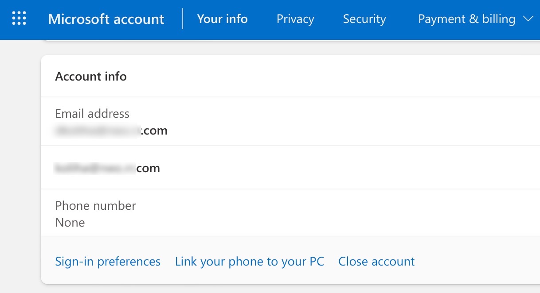Switch to the Your info tab
The image size is (540, 293).
click(x=222, y=19)
